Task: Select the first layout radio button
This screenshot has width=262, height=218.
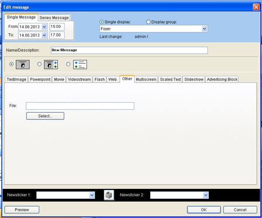Action: pos(11,64)
